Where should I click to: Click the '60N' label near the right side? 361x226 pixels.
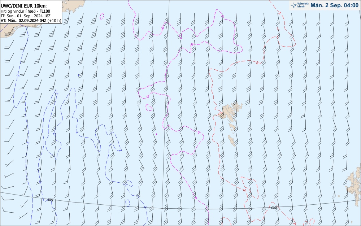(x=274, y=208)
